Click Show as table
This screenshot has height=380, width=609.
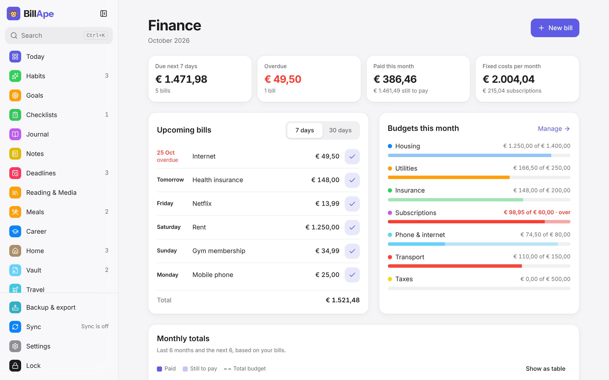click(x=545, y=368)
